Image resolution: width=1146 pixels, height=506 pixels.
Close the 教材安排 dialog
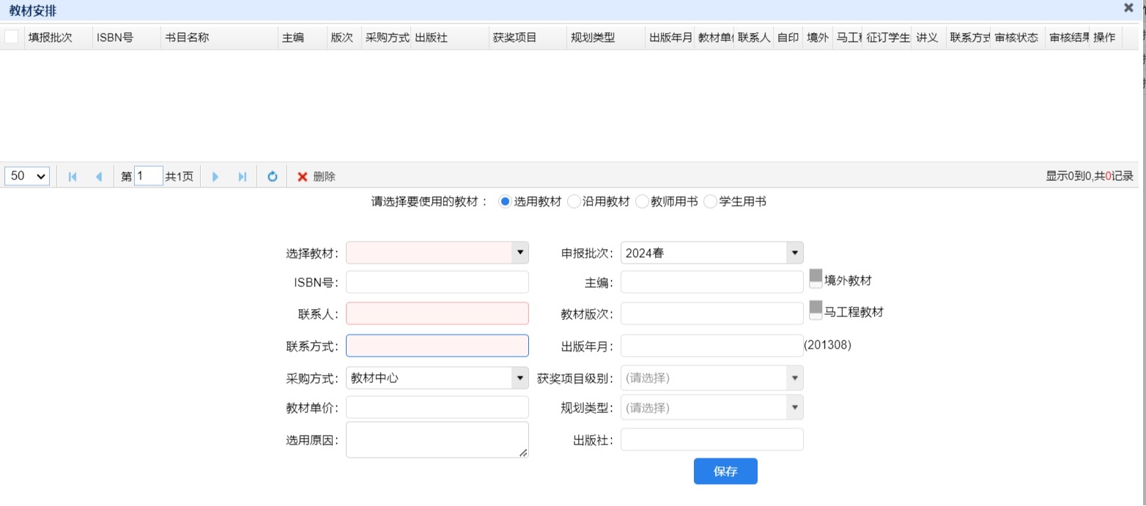(1128, 8)
